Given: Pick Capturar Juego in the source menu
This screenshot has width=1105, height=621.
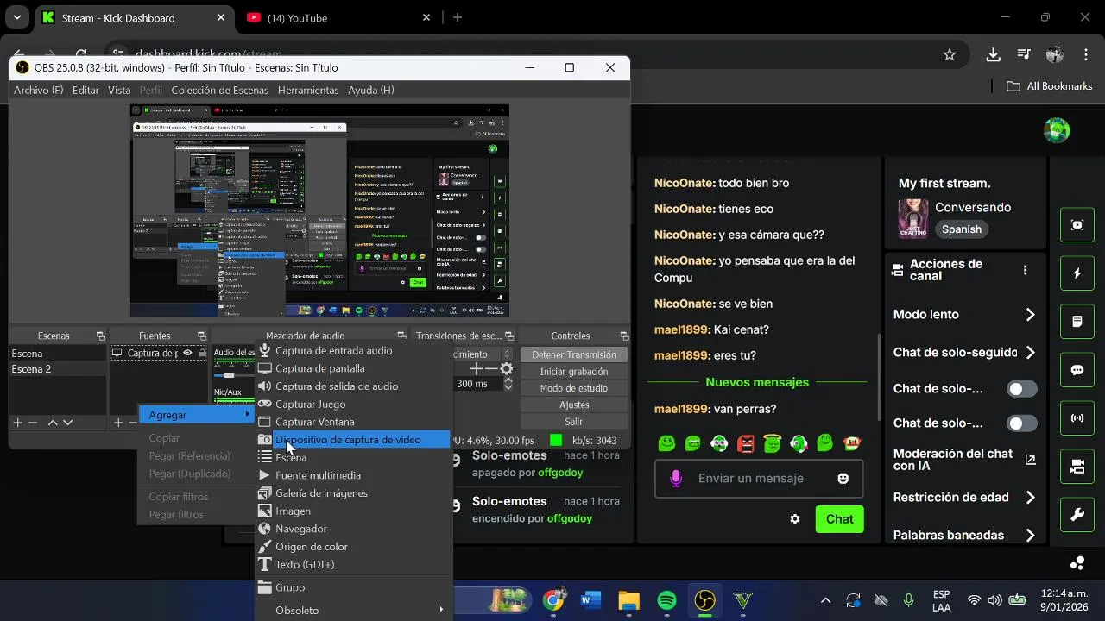Looking at the screenshot, I should point(354,404).
